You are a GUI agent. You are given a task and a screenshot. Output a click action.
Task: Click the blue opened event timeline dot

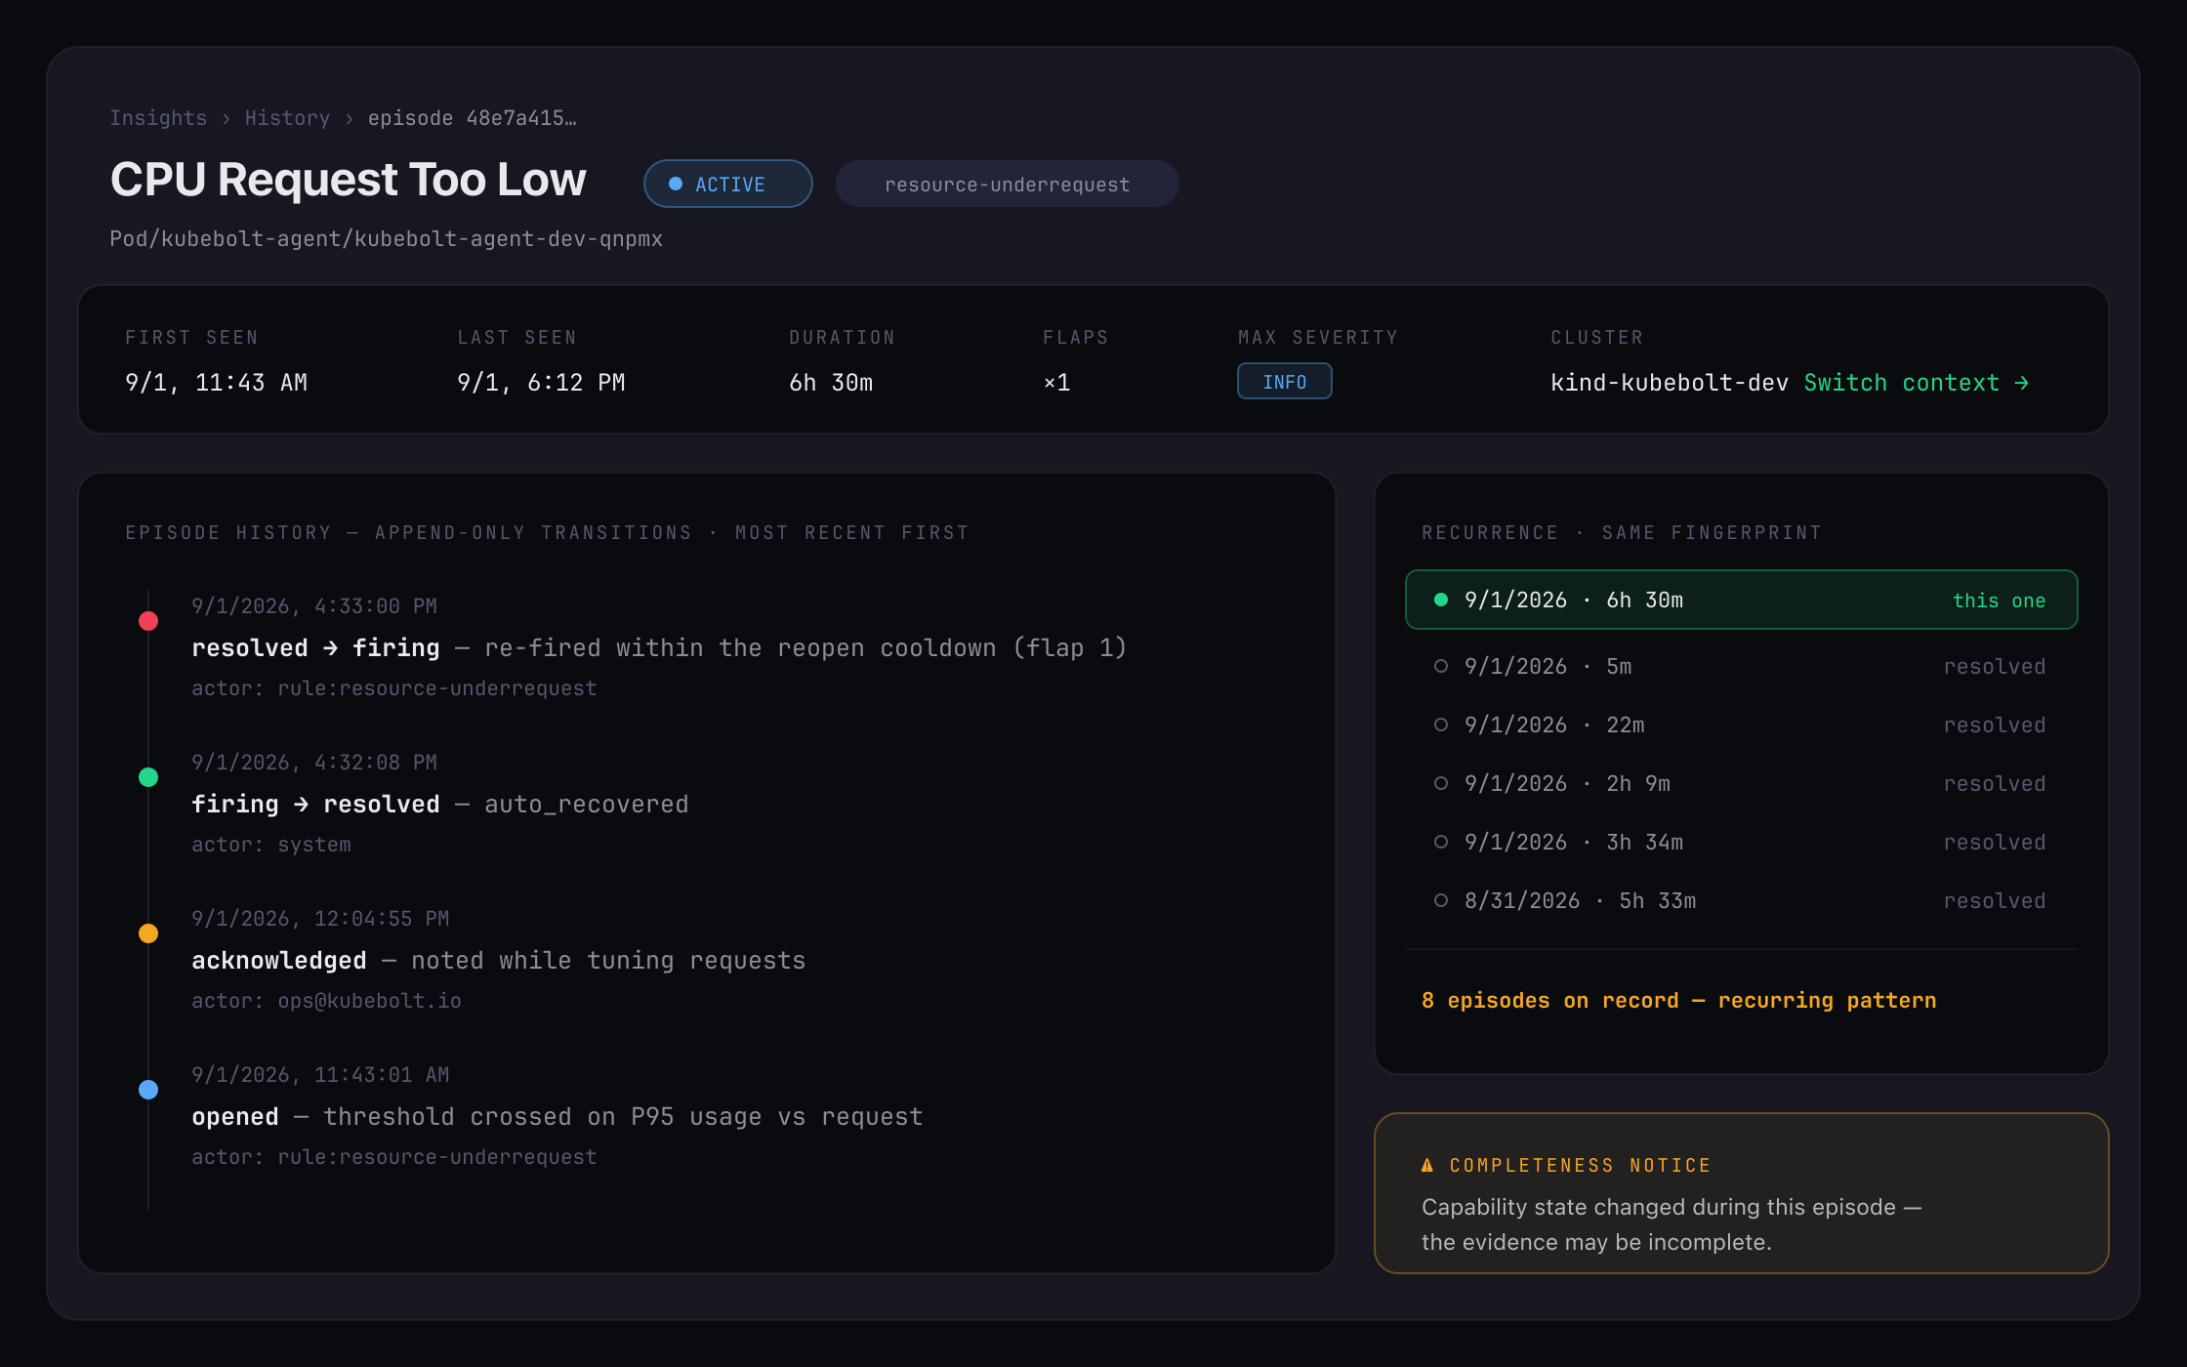[148, 1090]
